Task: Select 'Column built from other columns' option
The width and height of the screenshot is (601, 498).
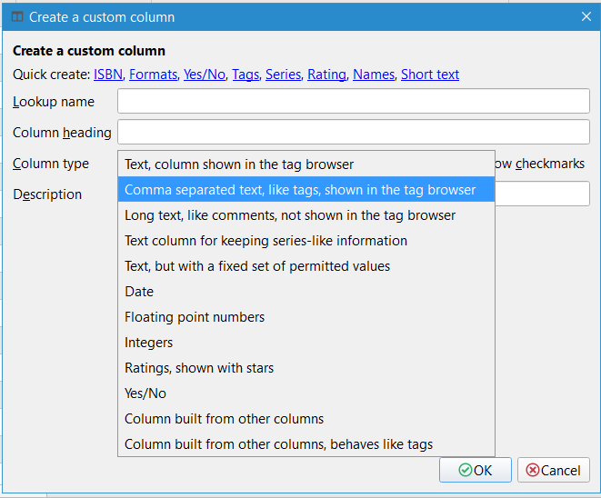Action: 225,419
